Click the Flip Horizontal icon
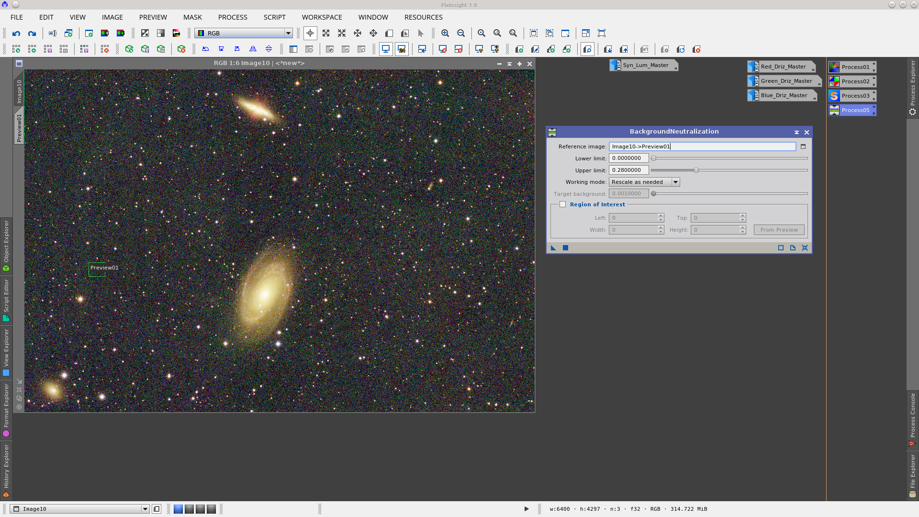The width and height of the screenshot is (919, 517). pyautogui.click(x=253, y=49)
